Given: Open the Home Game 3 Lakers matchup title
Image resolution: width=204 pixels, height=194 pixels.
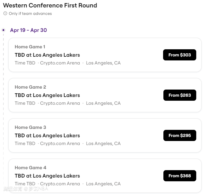Looking at the screenshot, I should click(x=47, y=135).
